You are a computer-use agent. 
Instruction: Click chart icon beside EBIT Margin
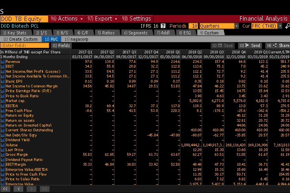pos(3,165)
